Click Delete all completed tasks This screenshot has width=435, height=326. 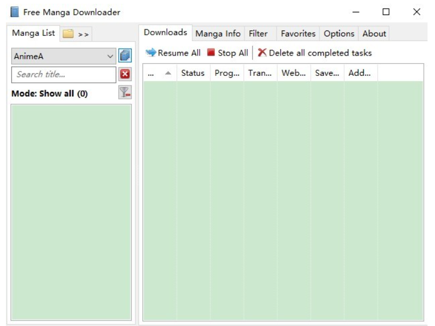pyautogui.click(x=315, y=53)
